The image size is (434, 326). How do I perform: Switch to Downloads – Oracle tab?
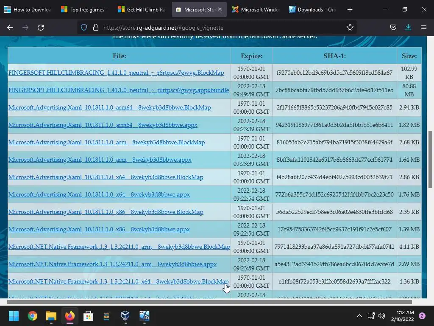pos(313,10)
